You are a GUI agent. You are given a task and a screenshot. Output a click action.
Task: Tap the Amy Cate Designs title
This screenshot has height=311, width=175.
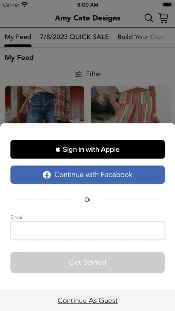coord(88,18)
